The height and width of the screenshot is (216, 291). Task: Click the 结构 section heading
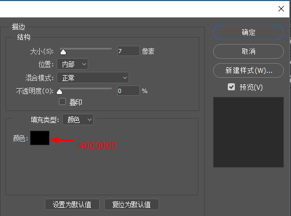coord(23,37)
